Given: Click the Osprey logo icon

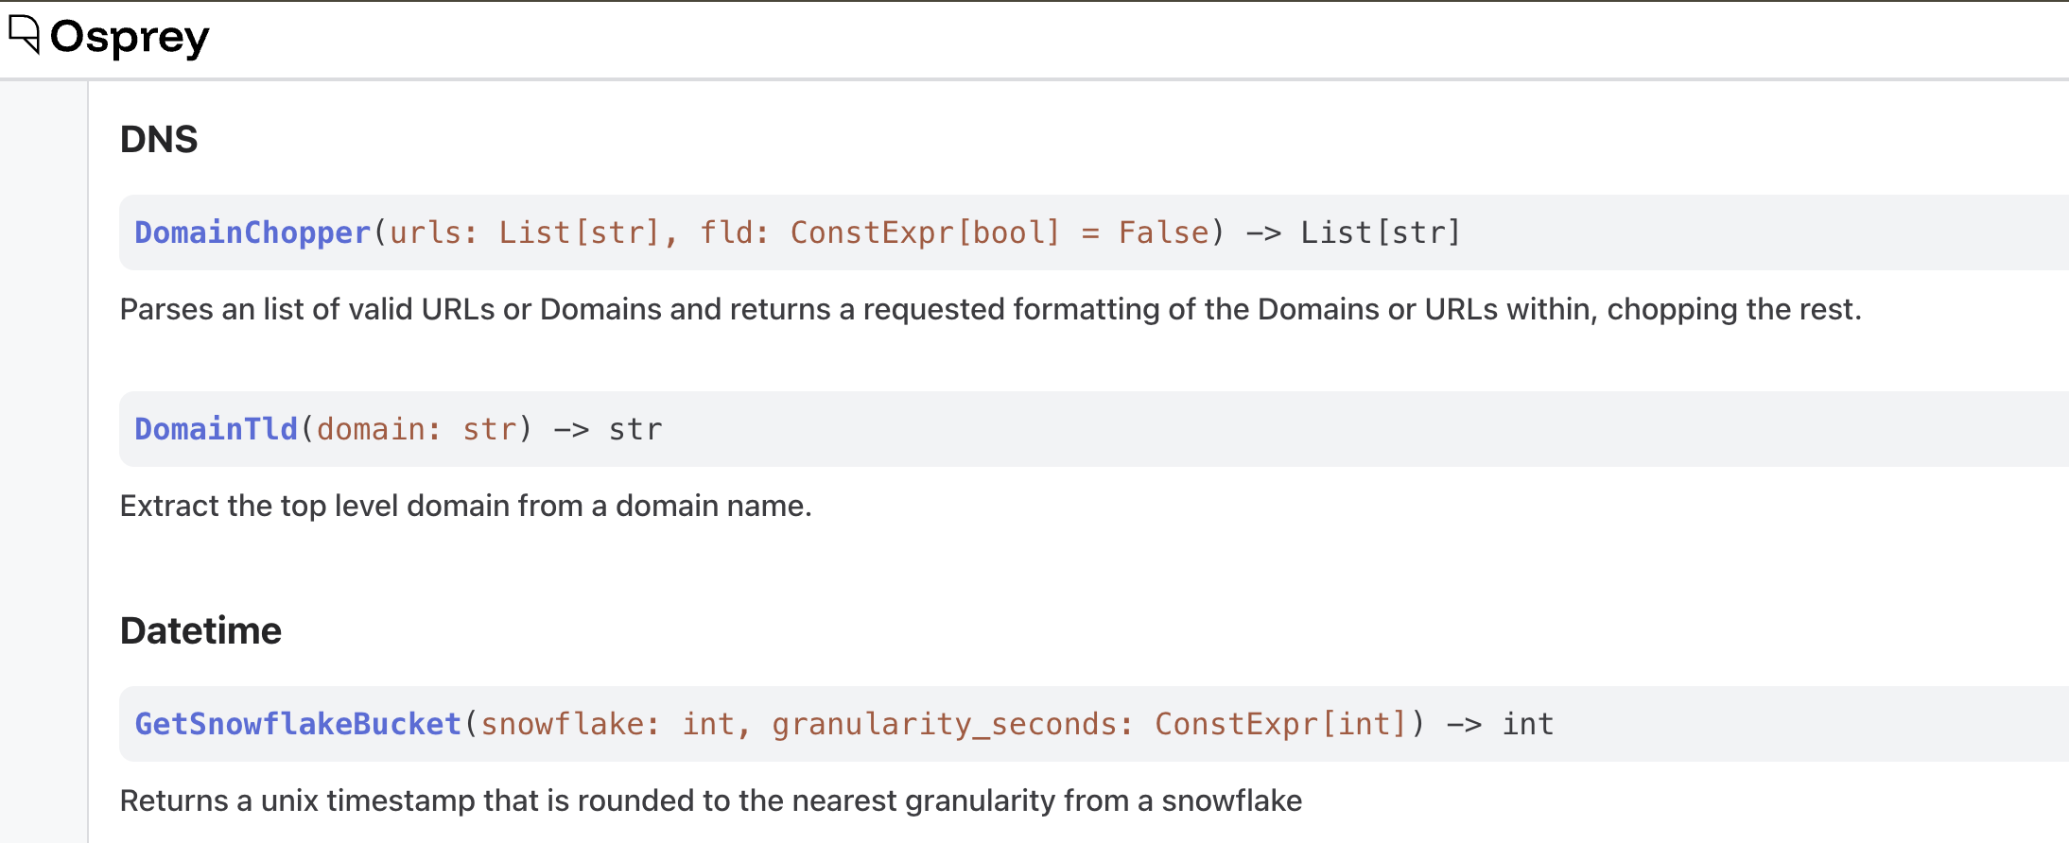Looking at the screenshot, I should pos(25,35).
